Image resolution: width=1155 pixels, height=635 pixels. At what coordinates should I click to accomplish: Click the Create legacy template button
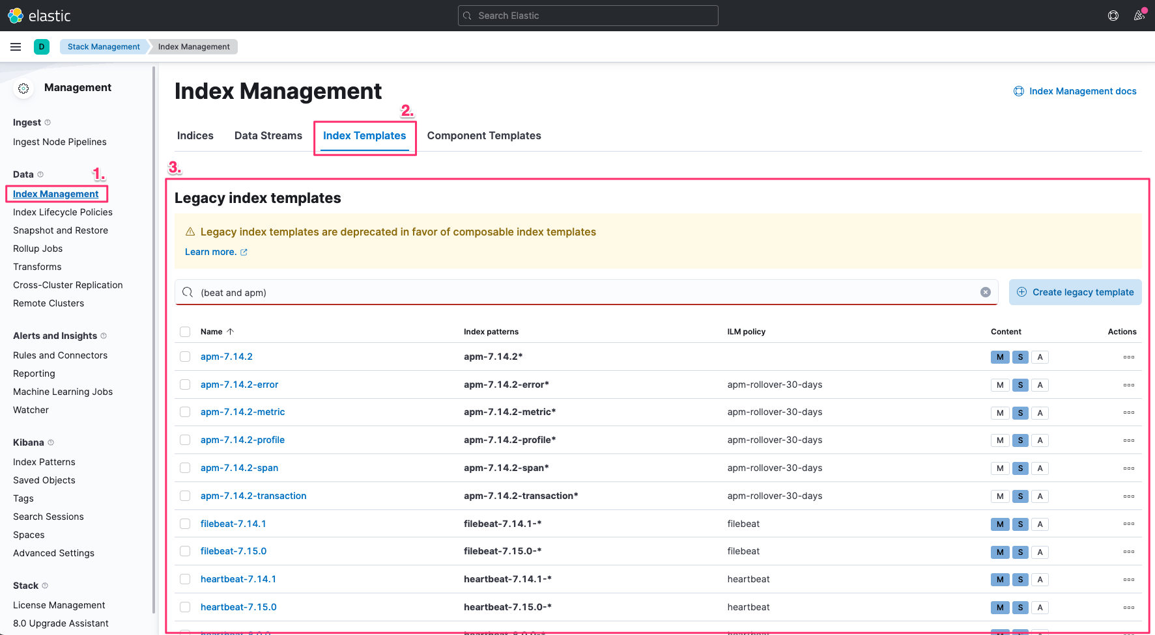1075,292
